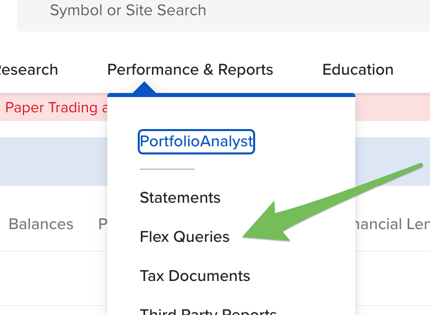This screenshot has height=315, width=430.
Task: Choose Statements under Performance & Reports
Action: click(x=180, y=198)
